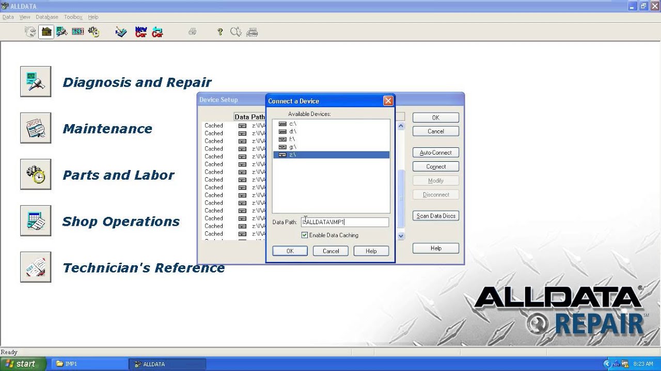Open Parts and Labor icon button
The height and width of the screenshot is (371, 661).
point(36,174)
